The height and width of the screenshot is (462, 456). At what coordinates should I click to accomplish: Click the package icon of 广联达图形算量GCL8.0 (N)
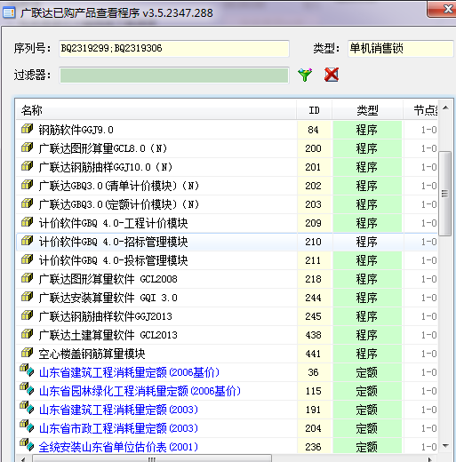(27, 147)
